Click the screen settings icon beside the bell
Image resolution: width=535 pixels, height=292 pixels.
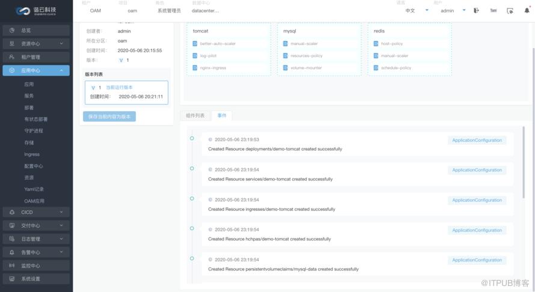[x=510, y=11]
